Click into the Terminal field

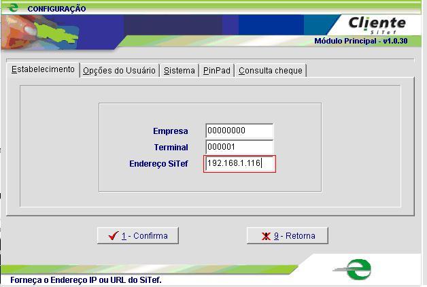[x=239, y=148]
